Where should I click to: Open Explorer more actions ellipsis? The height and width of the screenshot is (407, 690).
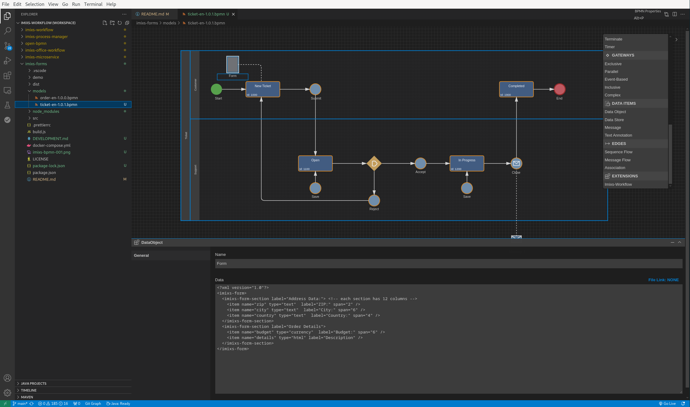click(x=124, y=14)
